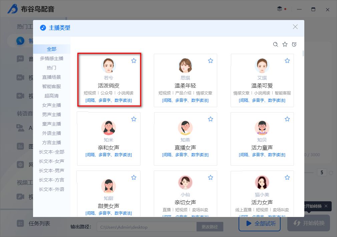Click 知米's 间隔、多音字、数字读法 link
337x237 pixels.
(108, 155)
